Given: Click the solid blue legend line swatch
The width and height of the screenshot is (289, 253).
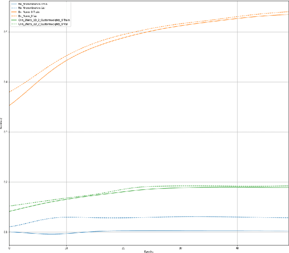Looking at the screenshot, I should click(14, 4).
